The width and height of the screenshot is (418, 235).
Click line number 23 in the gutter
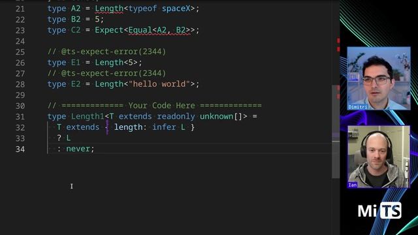coord(20,31)
